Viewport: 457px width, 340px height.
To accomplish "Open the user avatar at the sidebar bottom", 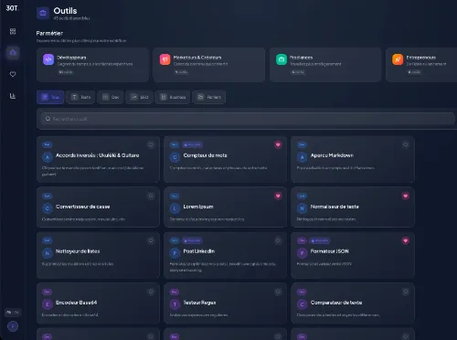I will coord(13,326).
